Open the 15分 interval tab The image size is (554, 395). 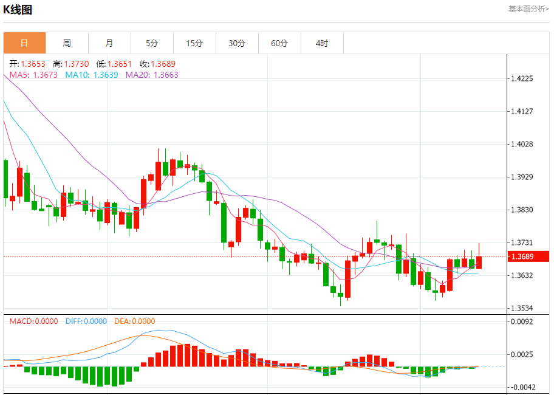click(194, 43)
